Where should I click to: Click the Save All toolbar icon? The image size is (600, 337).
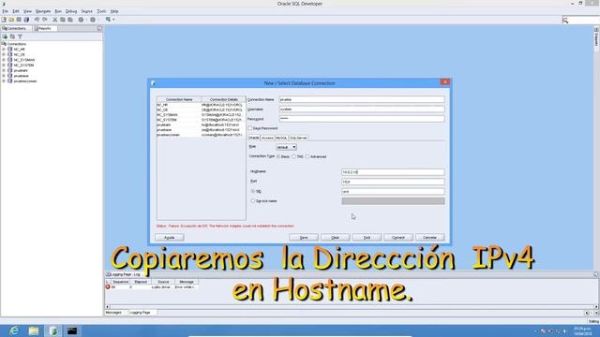pyautogui.click(x=26, y=20)
